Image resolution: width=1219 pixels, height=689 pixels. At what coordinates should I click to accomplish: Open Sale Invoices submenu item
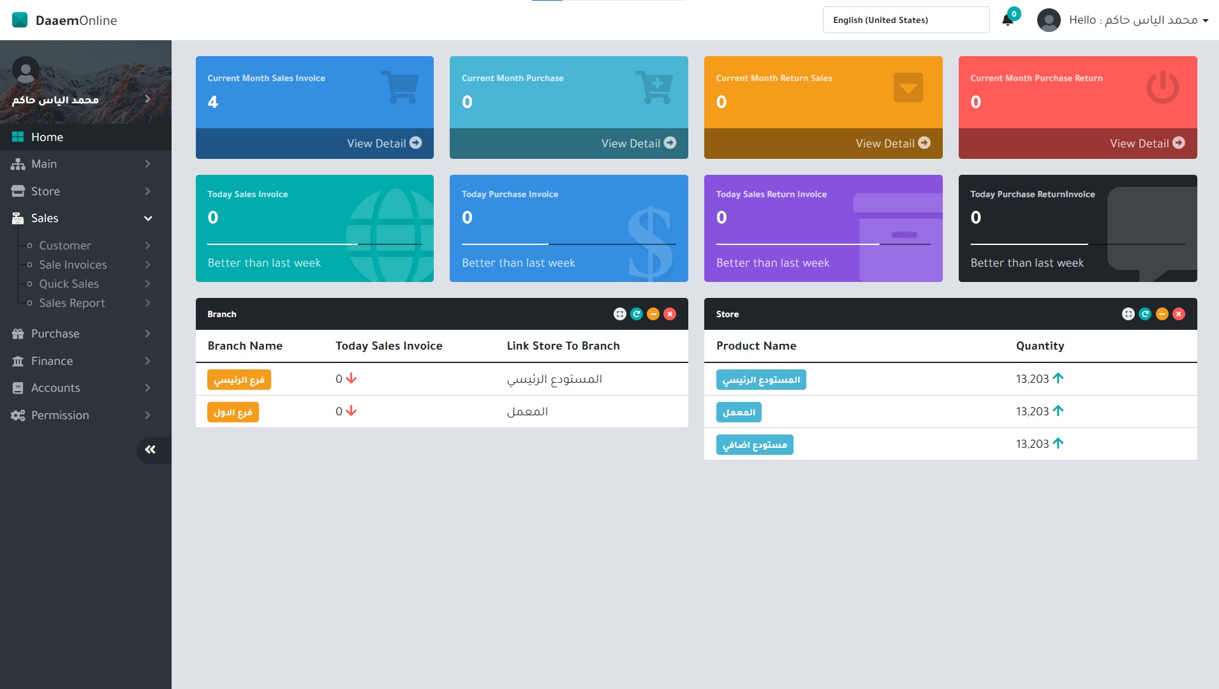point(73,265)
